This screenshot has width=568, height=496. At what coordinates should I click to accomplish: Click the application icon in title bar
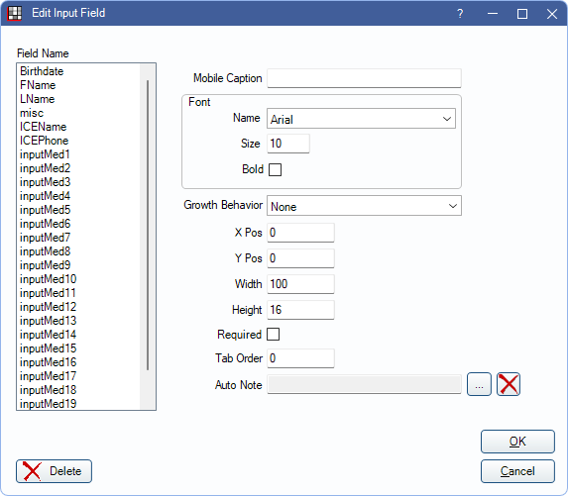pyautogui.click(x=15, y=14)
